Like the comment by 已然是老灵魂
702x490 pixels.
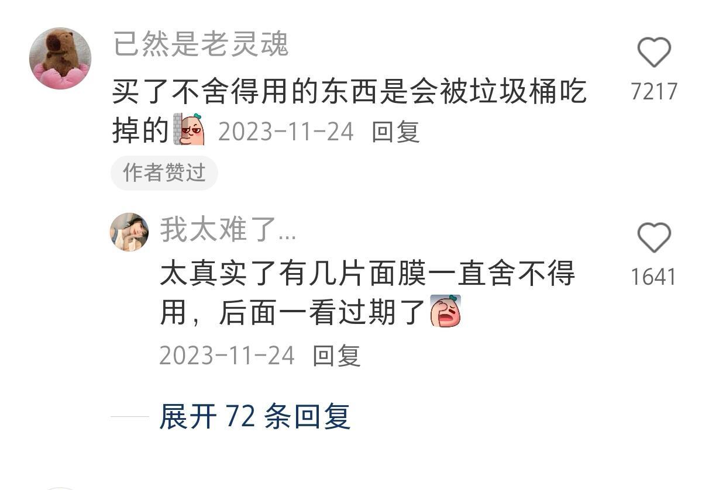coord(653,53)
